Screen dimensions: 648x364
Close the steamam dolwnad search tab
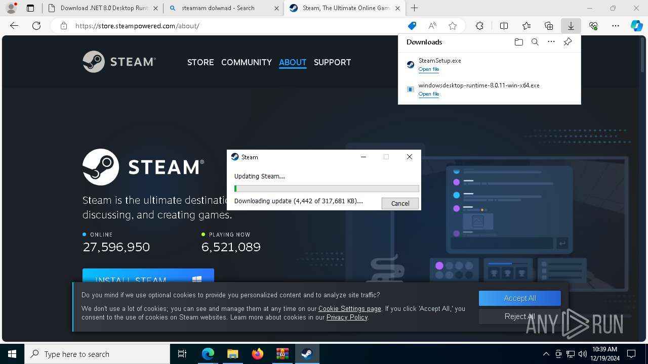(276, 8)
